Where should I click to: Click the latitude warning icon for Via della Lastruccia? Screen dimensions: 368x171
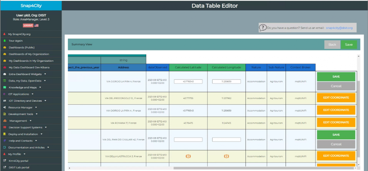[188, 156]
